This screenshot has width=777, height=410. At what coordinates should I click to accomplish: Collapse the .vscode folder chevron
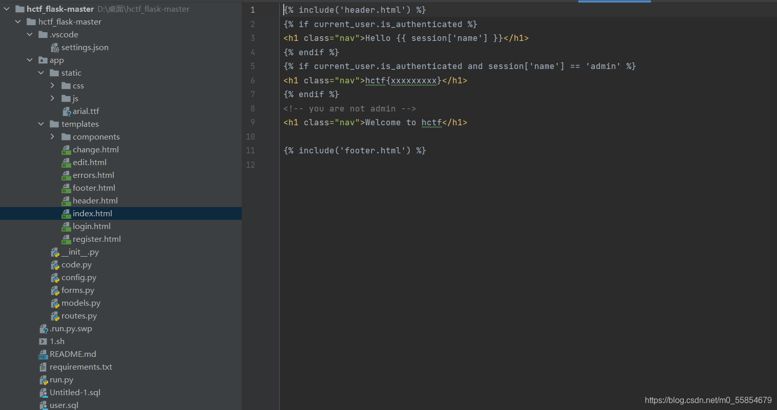tap(30, 34)
